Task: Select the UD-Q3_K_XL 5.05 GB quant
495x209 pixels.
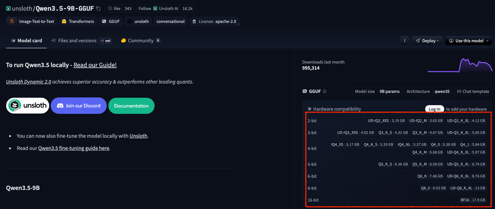Action: (466, 133)
